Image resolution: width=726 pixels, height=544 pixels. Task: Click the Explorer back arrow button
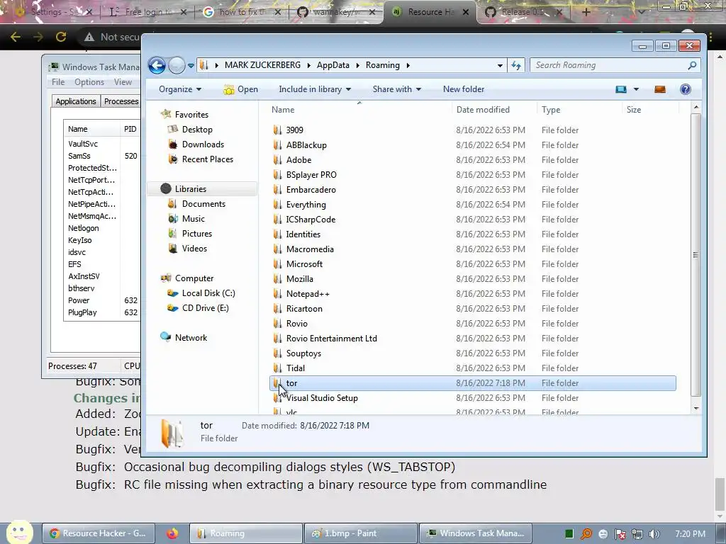[x=157, y=65]
